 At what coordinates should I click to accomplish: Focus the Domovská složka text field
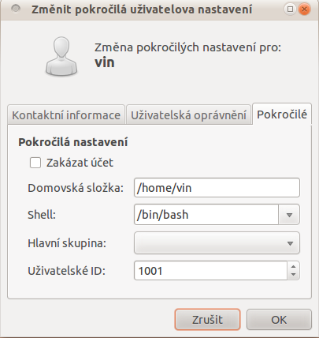217,188
